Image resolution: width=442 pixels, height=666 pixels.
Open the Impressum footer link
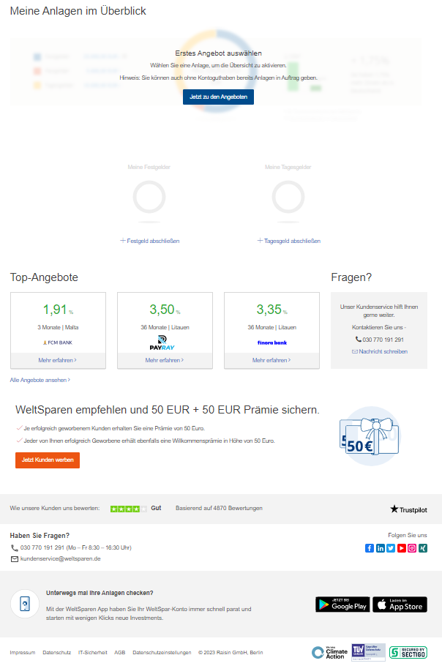coord(22,652)
